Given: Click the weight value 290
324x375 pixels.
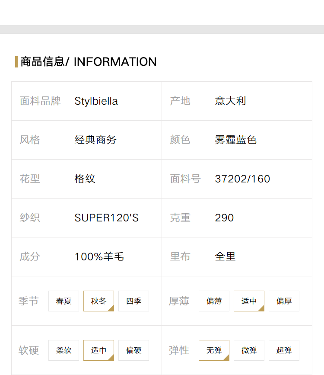Looking at the screenshot, I should click(224, 218).
